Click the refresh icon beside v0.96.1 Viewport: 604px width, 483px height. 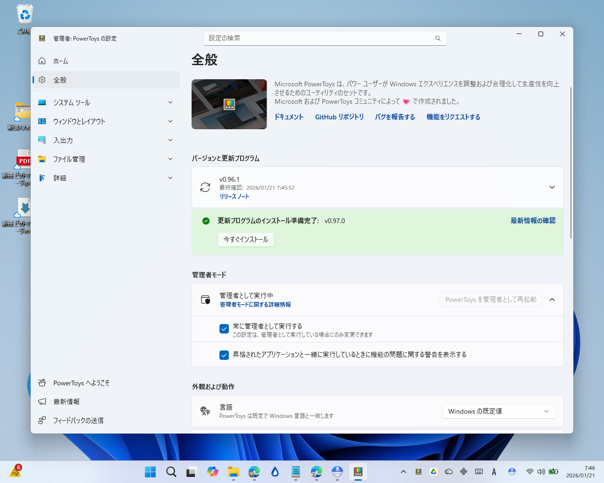click(x=205, y=187)
